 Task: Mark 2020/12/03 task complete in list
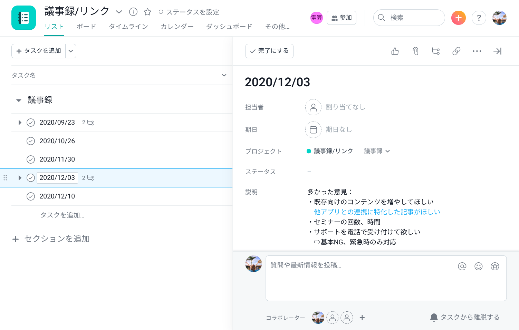(x=31, y=178)
